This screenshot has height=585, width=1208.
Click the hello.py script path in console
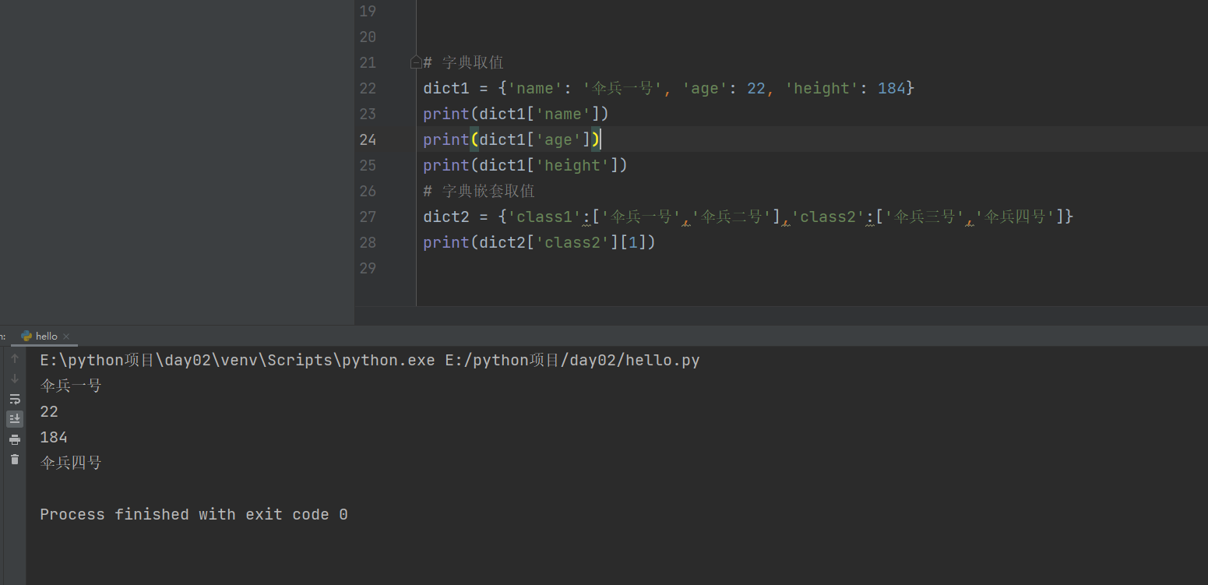click(x=572, y=360)
